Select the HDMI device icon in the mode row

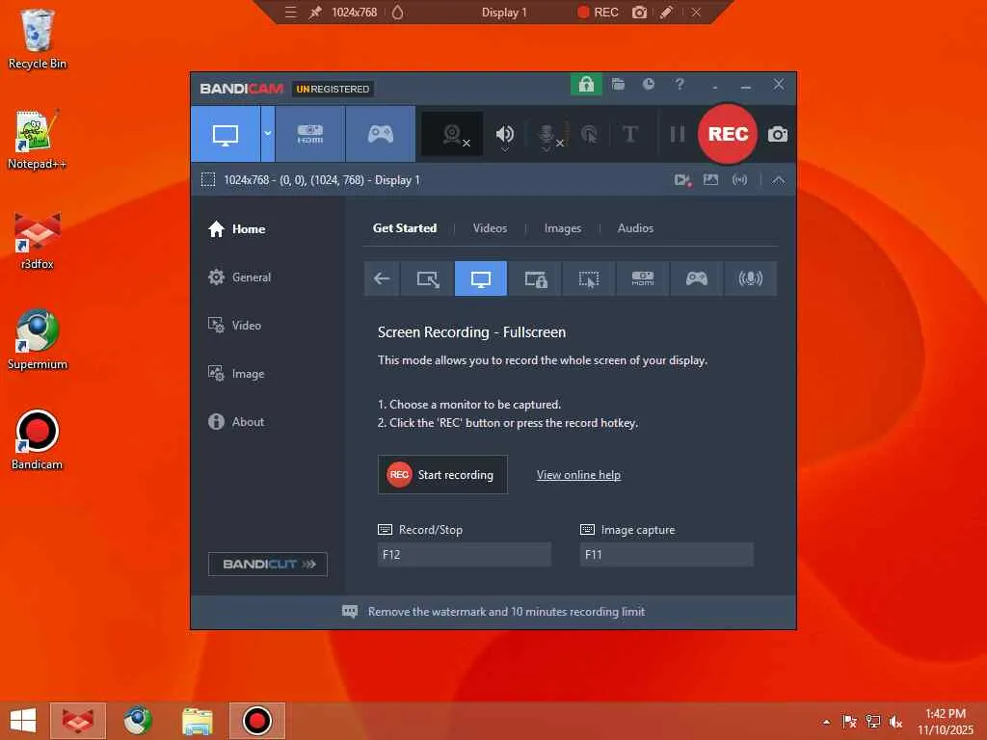click(x=643, y=278)
